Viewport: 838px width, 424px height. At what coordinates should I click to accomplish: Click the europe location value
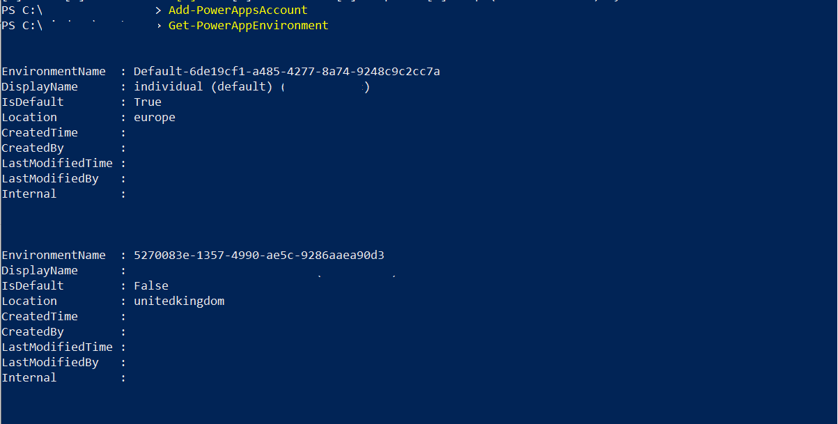pos(155,118)
